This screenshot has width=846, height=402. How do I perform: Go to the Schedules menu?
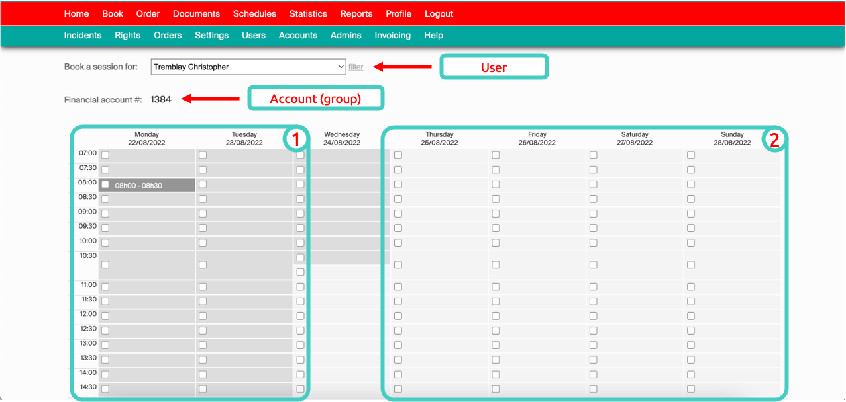click(254, 13)
